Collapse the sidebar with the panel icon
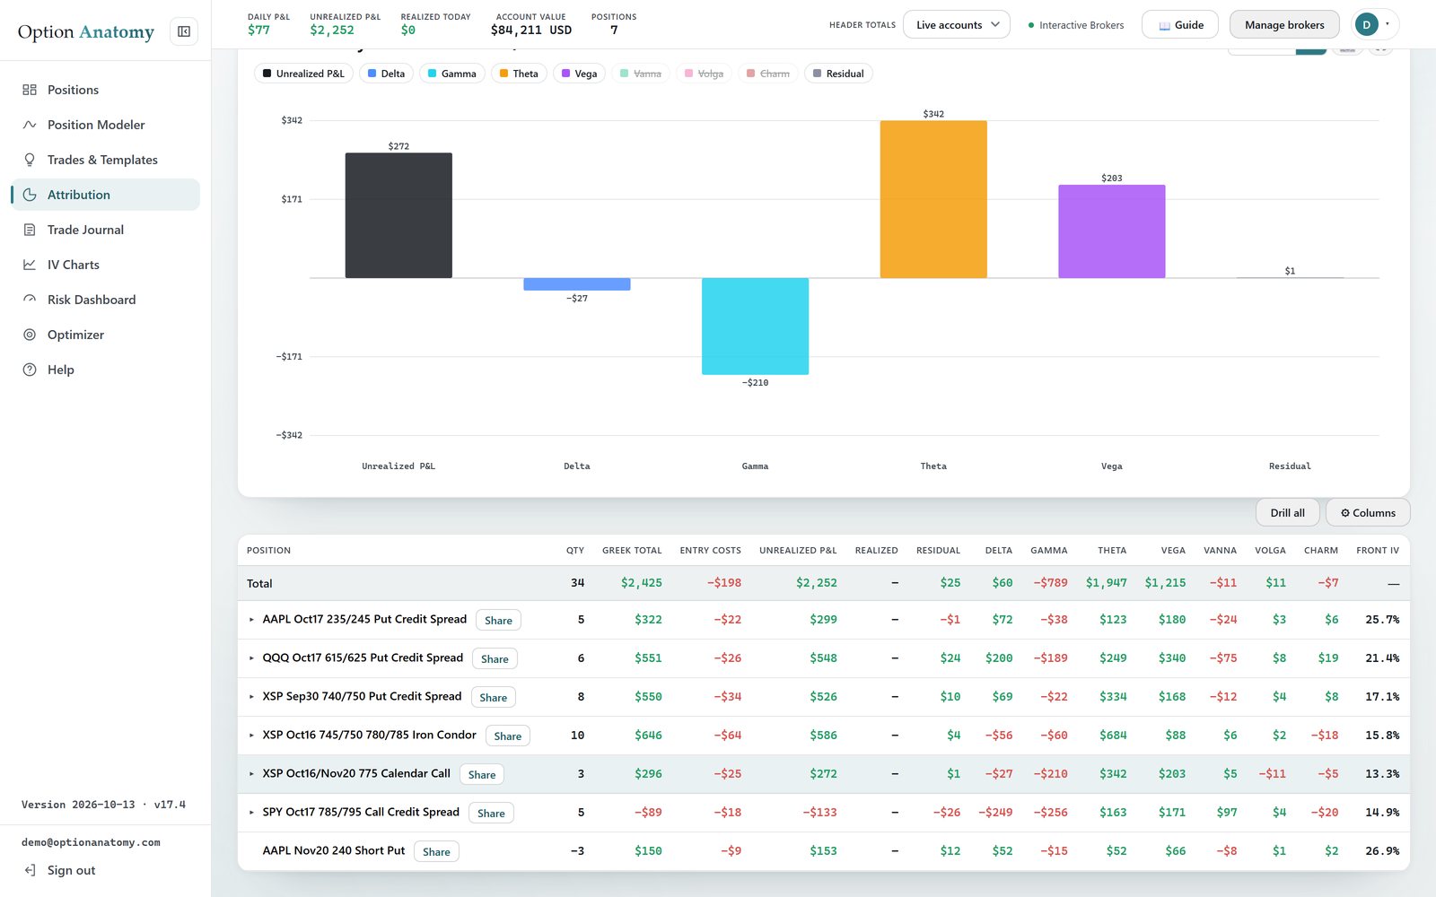The height and width of the screenshot is (897, 1436). click(184, 31)
